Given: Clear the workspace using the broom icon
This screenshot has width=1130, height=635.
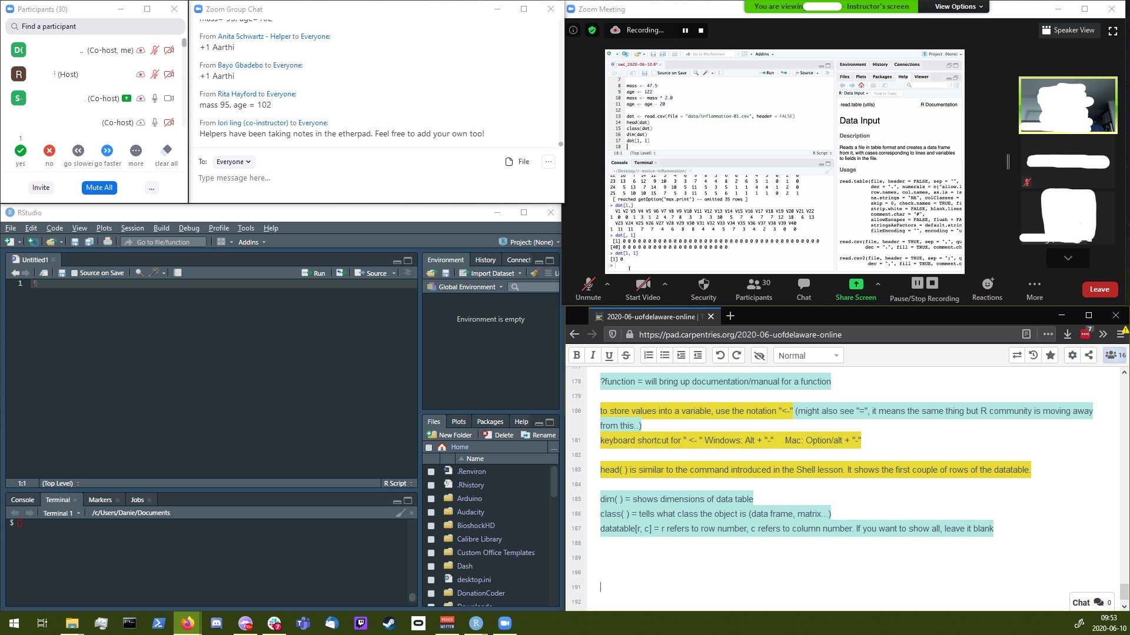Looking at the screenshot, I should click(x=534, y=273).
